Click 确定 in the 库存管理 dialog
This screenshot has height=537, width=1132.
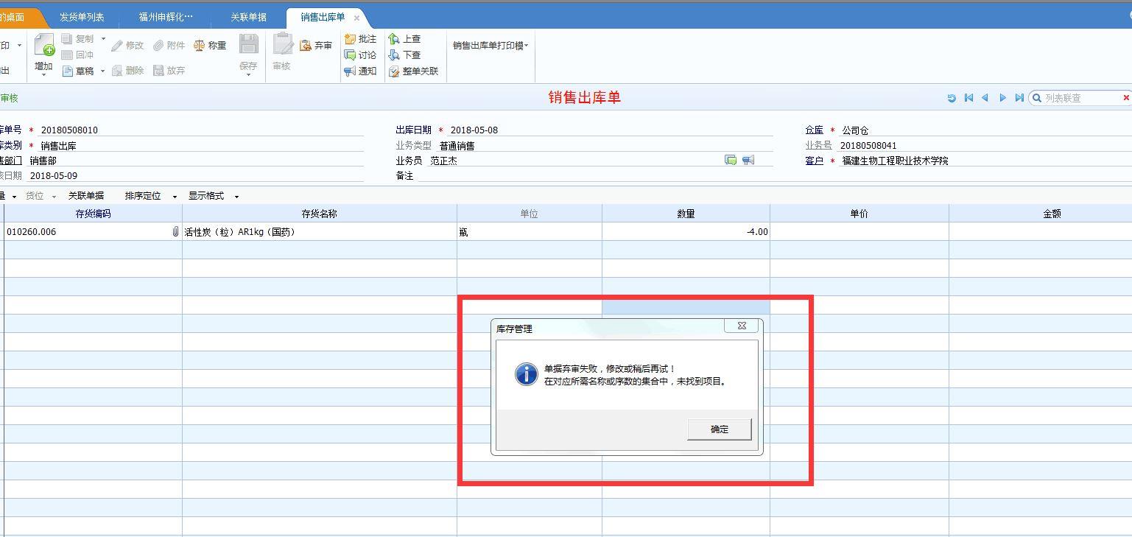[x=720, y=429]
